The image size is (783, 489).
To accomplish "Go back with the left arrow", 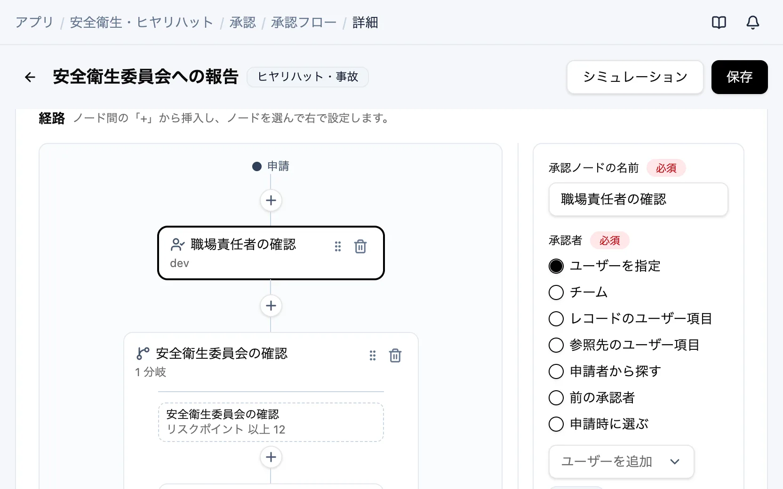I will (30, 77).
